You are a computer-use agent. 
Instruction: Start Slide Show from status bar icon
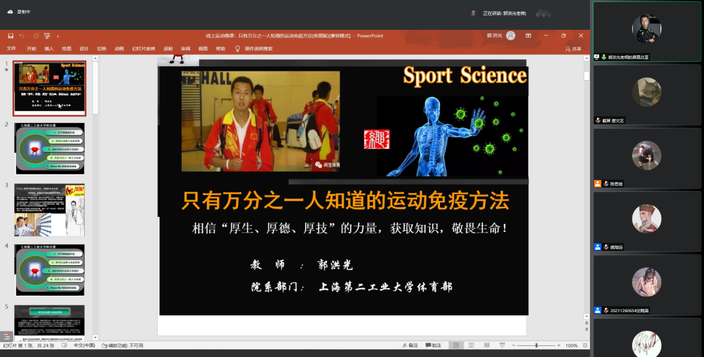click(501, 345)
